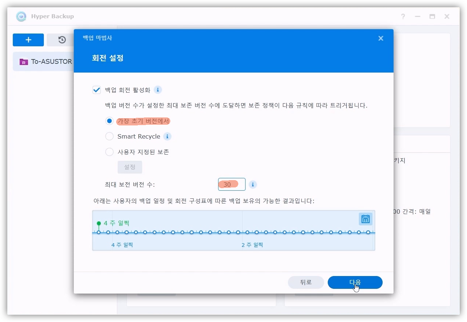Select the Smart Recycle radio option
This screenshot has width=467, height=322.
pos(109,136)
